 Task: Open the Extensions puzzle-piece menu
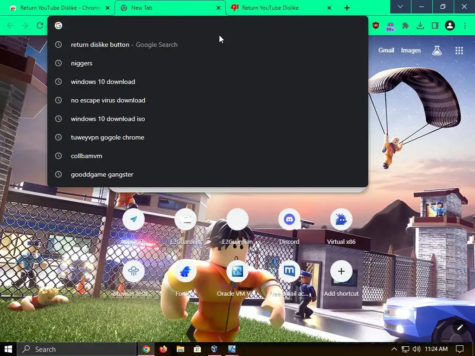point(405,26)
